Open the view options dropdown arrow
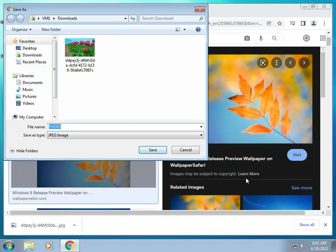Image resolution: width=336 pixels, height=252 pixels. tap(184, 30)
